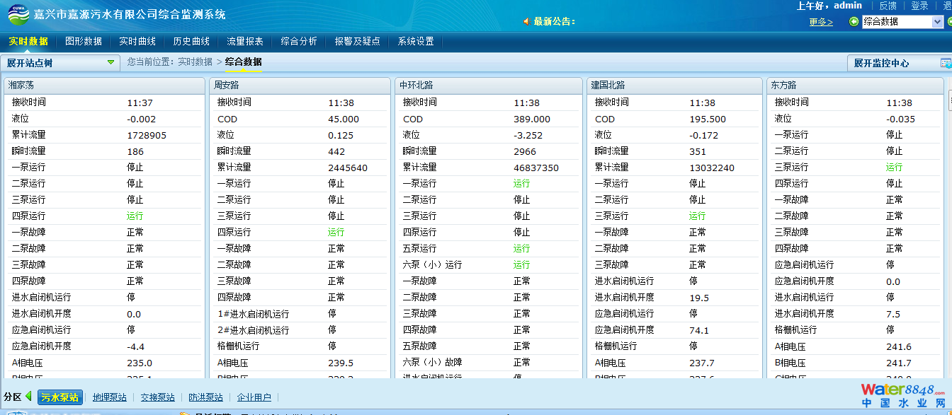Open the 图形数据 menu tab
Screen dimensions: 952x415
84,41
